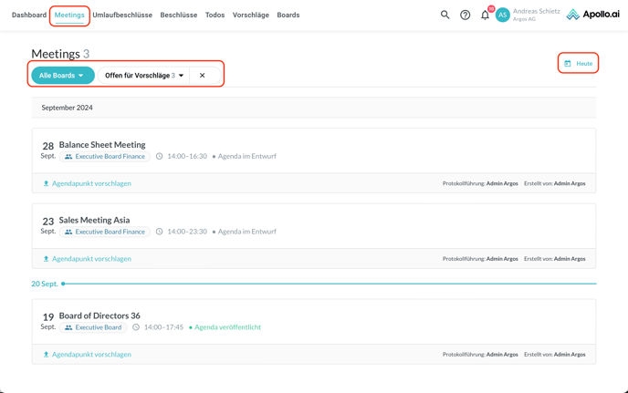This screenshot has height=393, width=628.
Task: Click the AS user avatar
Action: point(503,15)
